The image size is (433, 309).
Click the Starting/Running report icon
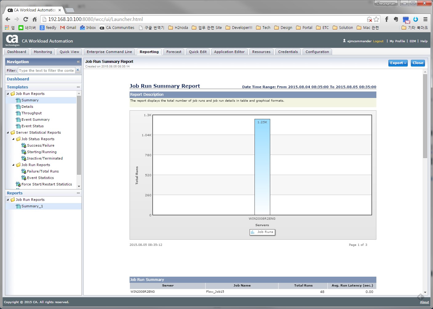(24, 152)
